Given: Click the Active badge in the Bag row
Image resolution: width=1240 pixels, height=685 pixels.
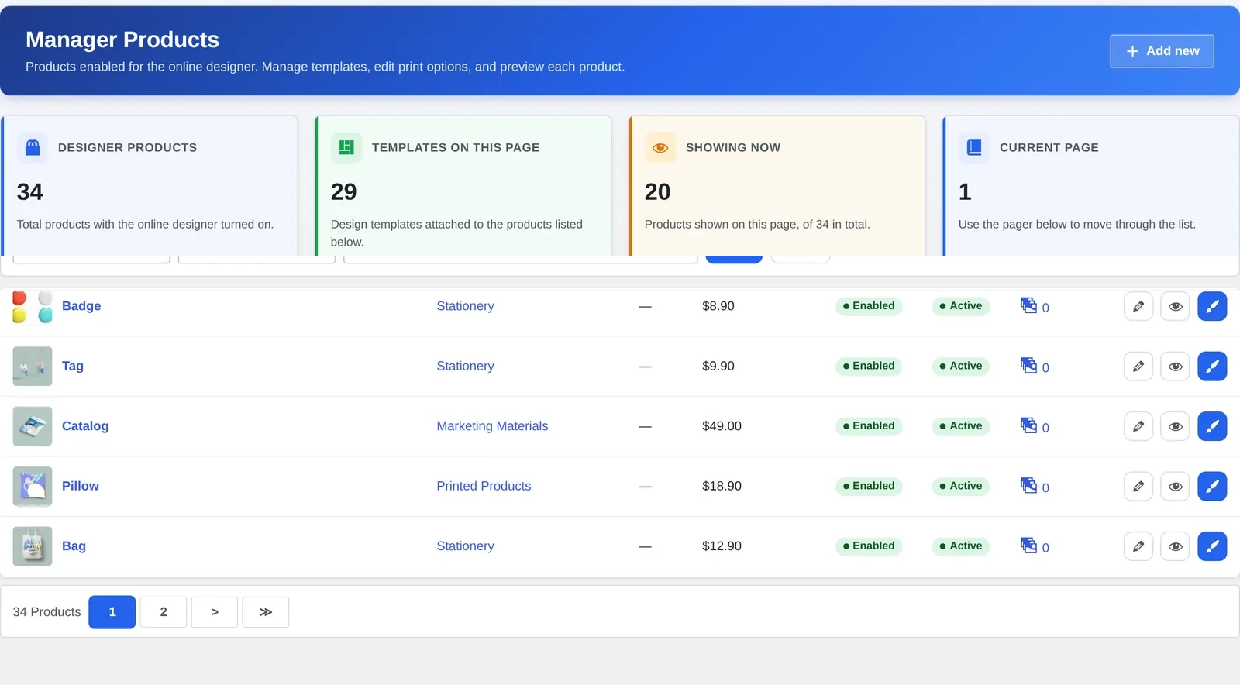Looking at the screenshot, I should coord(961,546).
